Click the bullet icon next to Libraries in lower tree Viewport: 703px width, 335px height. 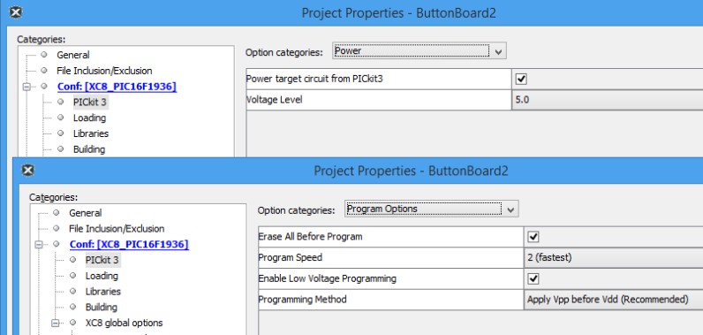pyautogui.click(x=72, y=291)
